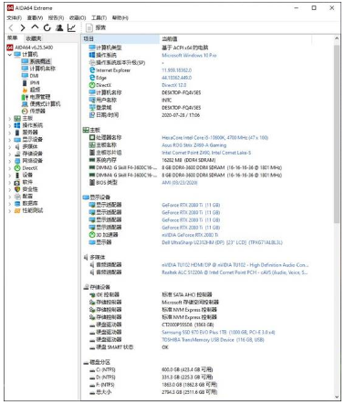
Task: Click the vertical scrollbar in the right pane
Action: coord(337,134)
